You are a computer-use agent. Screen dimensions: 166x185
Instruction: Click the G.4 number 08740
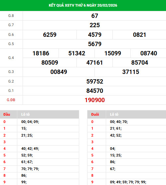[149, 53]
